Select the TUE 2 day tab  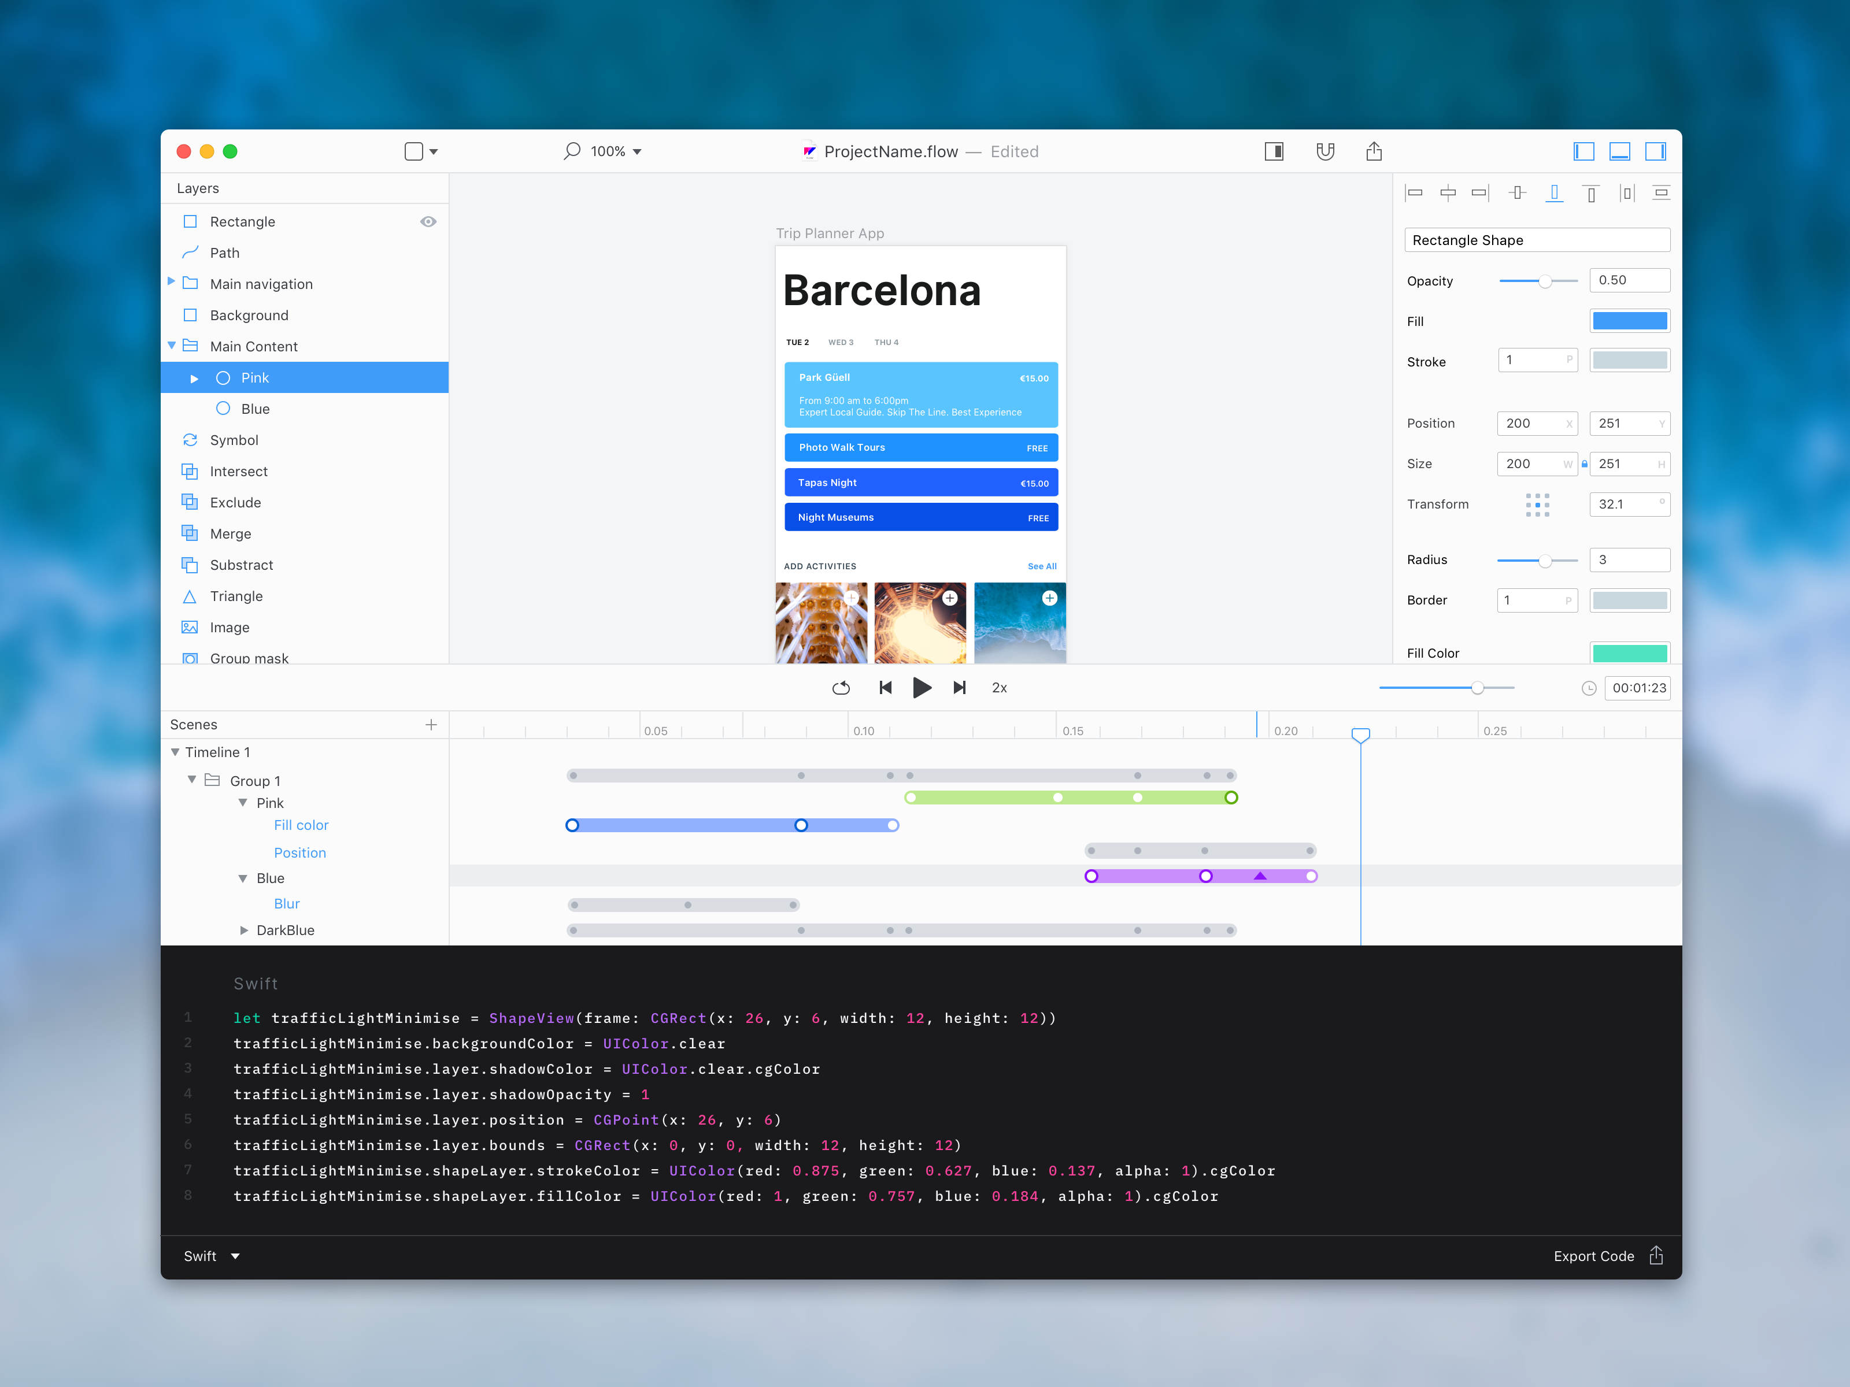(797, 342)
